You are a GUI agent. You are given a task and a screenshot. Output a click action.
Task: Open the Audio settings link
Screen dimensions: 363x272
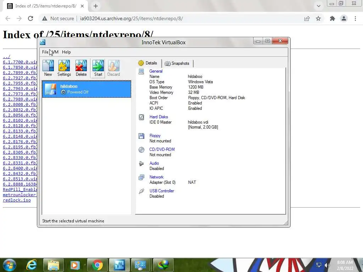(154, 163)
